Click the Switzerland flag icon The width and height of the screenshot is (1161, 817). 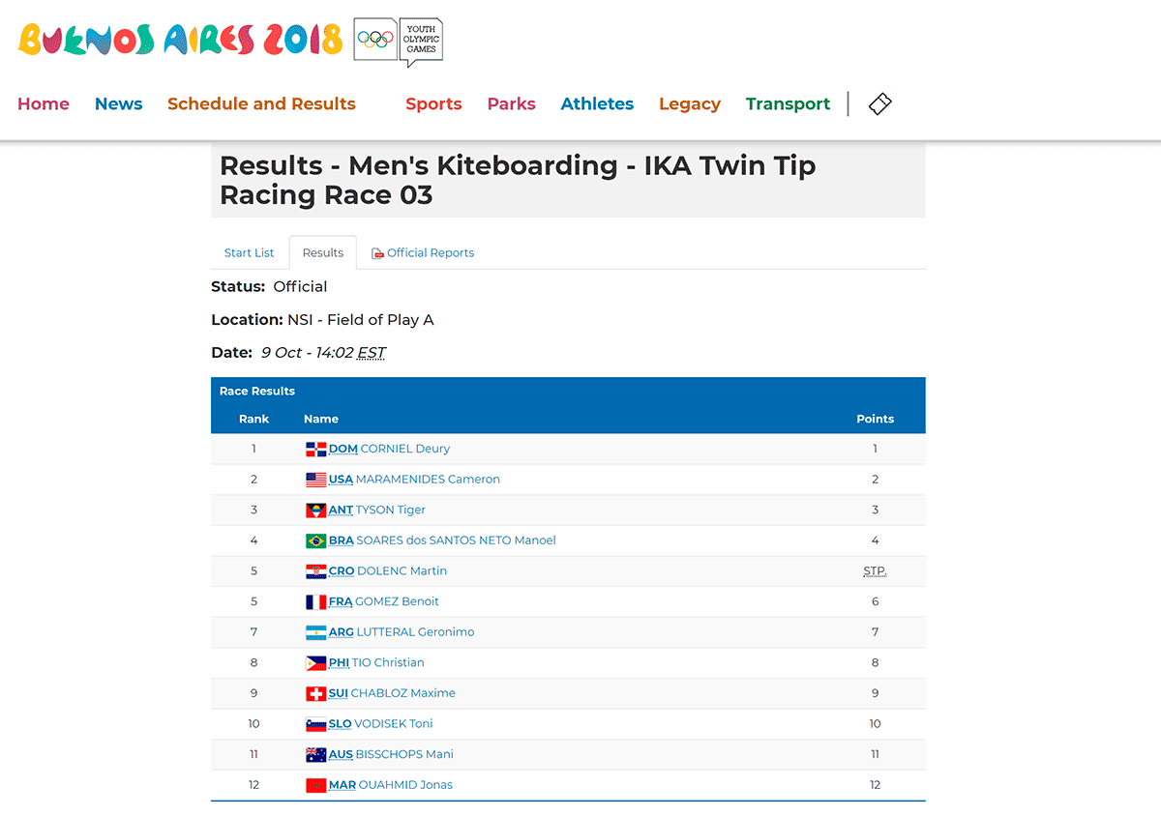pos(315,694)
